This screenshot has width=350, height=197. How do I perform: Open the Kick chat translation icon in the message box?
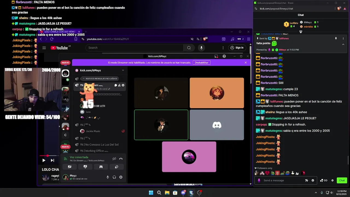pos(307,181)
